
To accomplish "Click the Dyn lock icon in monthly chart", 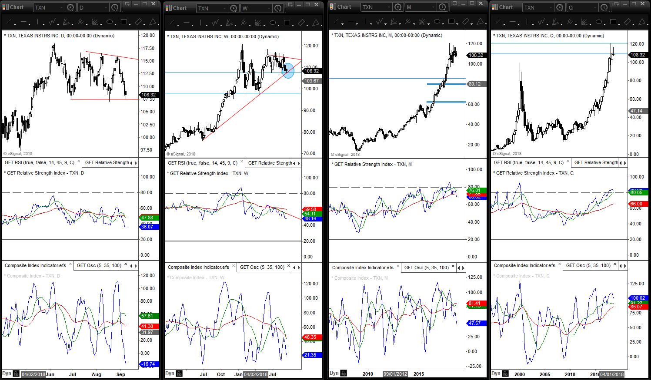I will coord(344,373).
